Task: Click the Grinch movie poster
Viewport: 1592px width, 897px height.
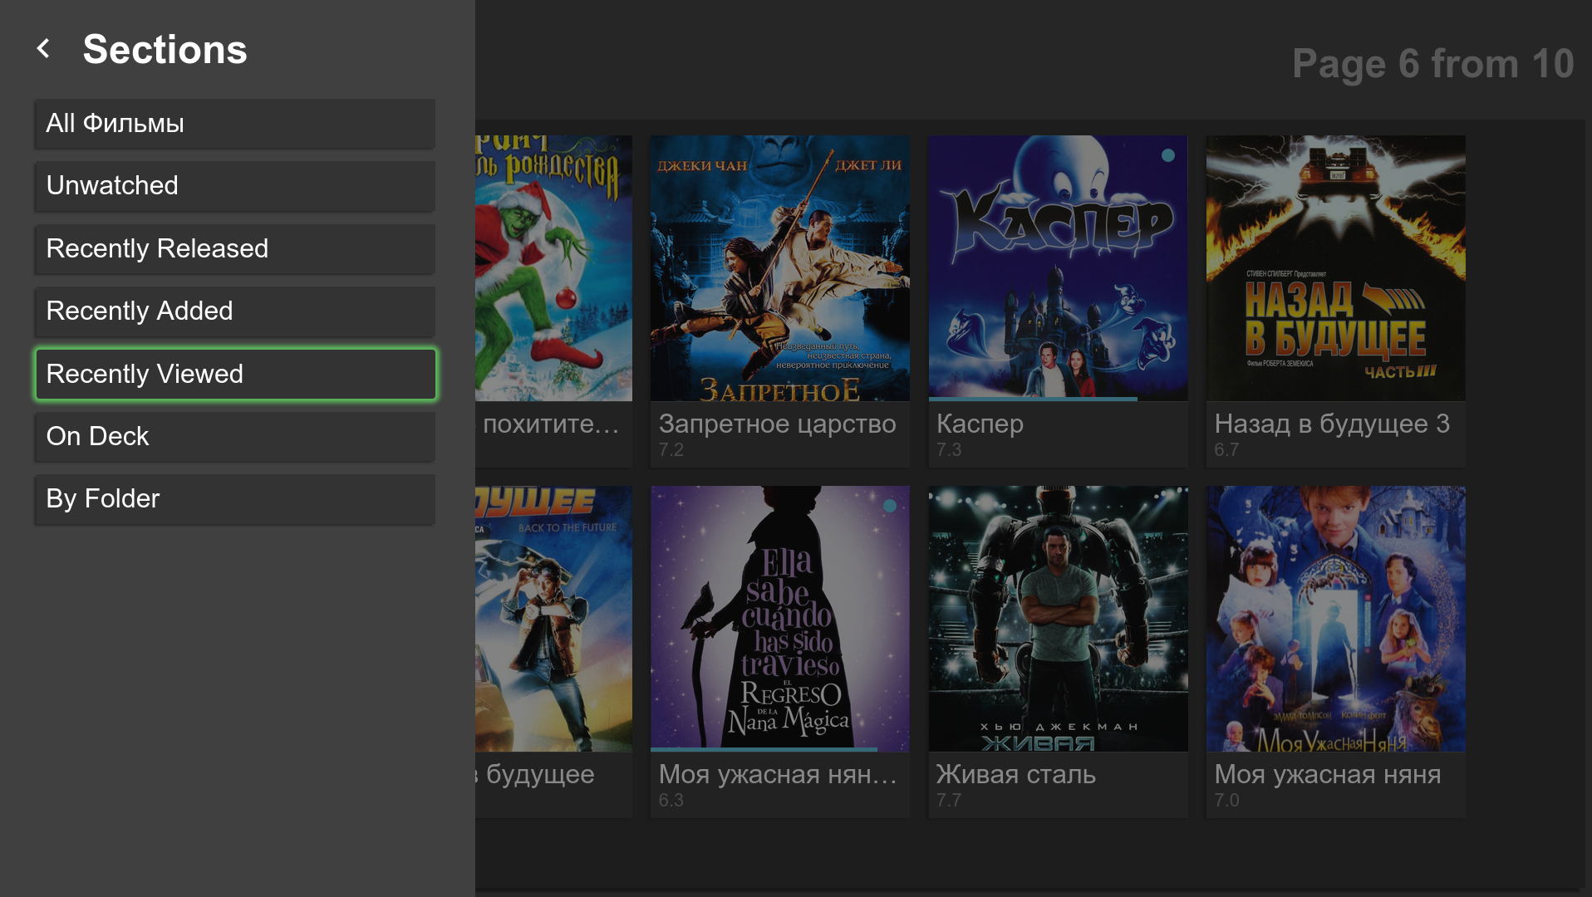Action: pos(553,267)
